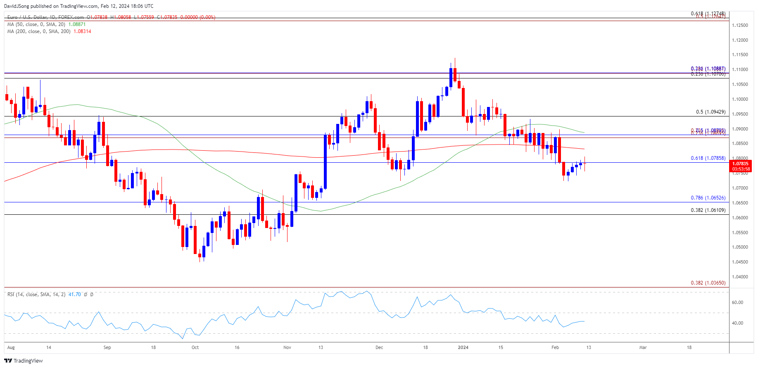Click the countdown timer 03:53:58 on price axis
The image size is (758, 368).
[741, 169]
